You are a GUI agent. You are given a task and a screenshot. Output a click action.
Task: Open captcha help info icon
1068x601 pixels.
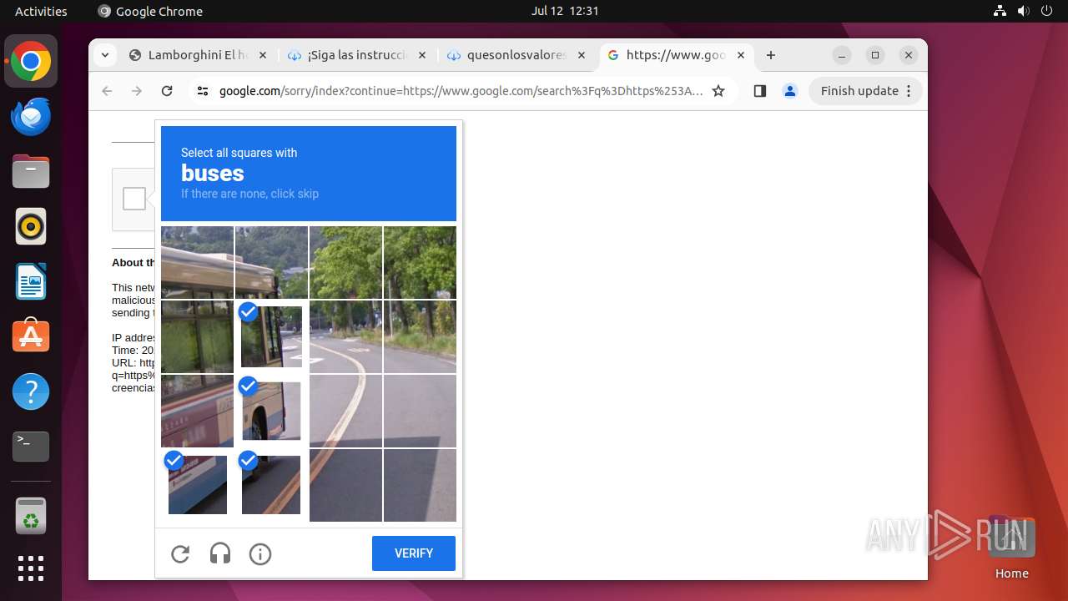point(260,553)
